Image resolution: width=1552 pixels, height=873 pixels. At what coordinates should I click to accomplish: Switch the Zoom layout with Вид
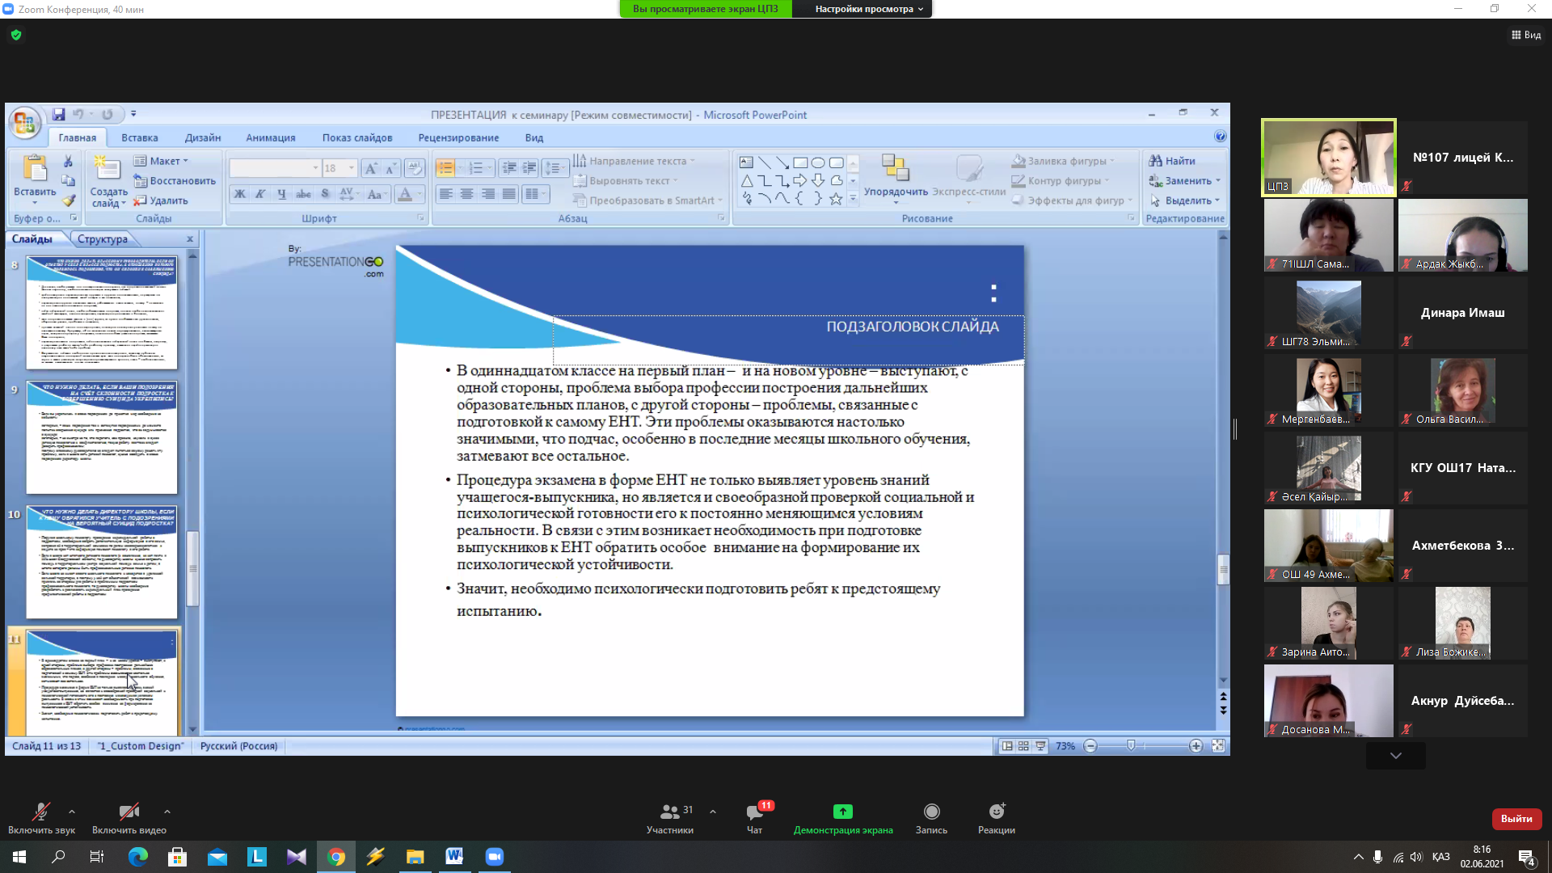click(x=1526, y=35)
